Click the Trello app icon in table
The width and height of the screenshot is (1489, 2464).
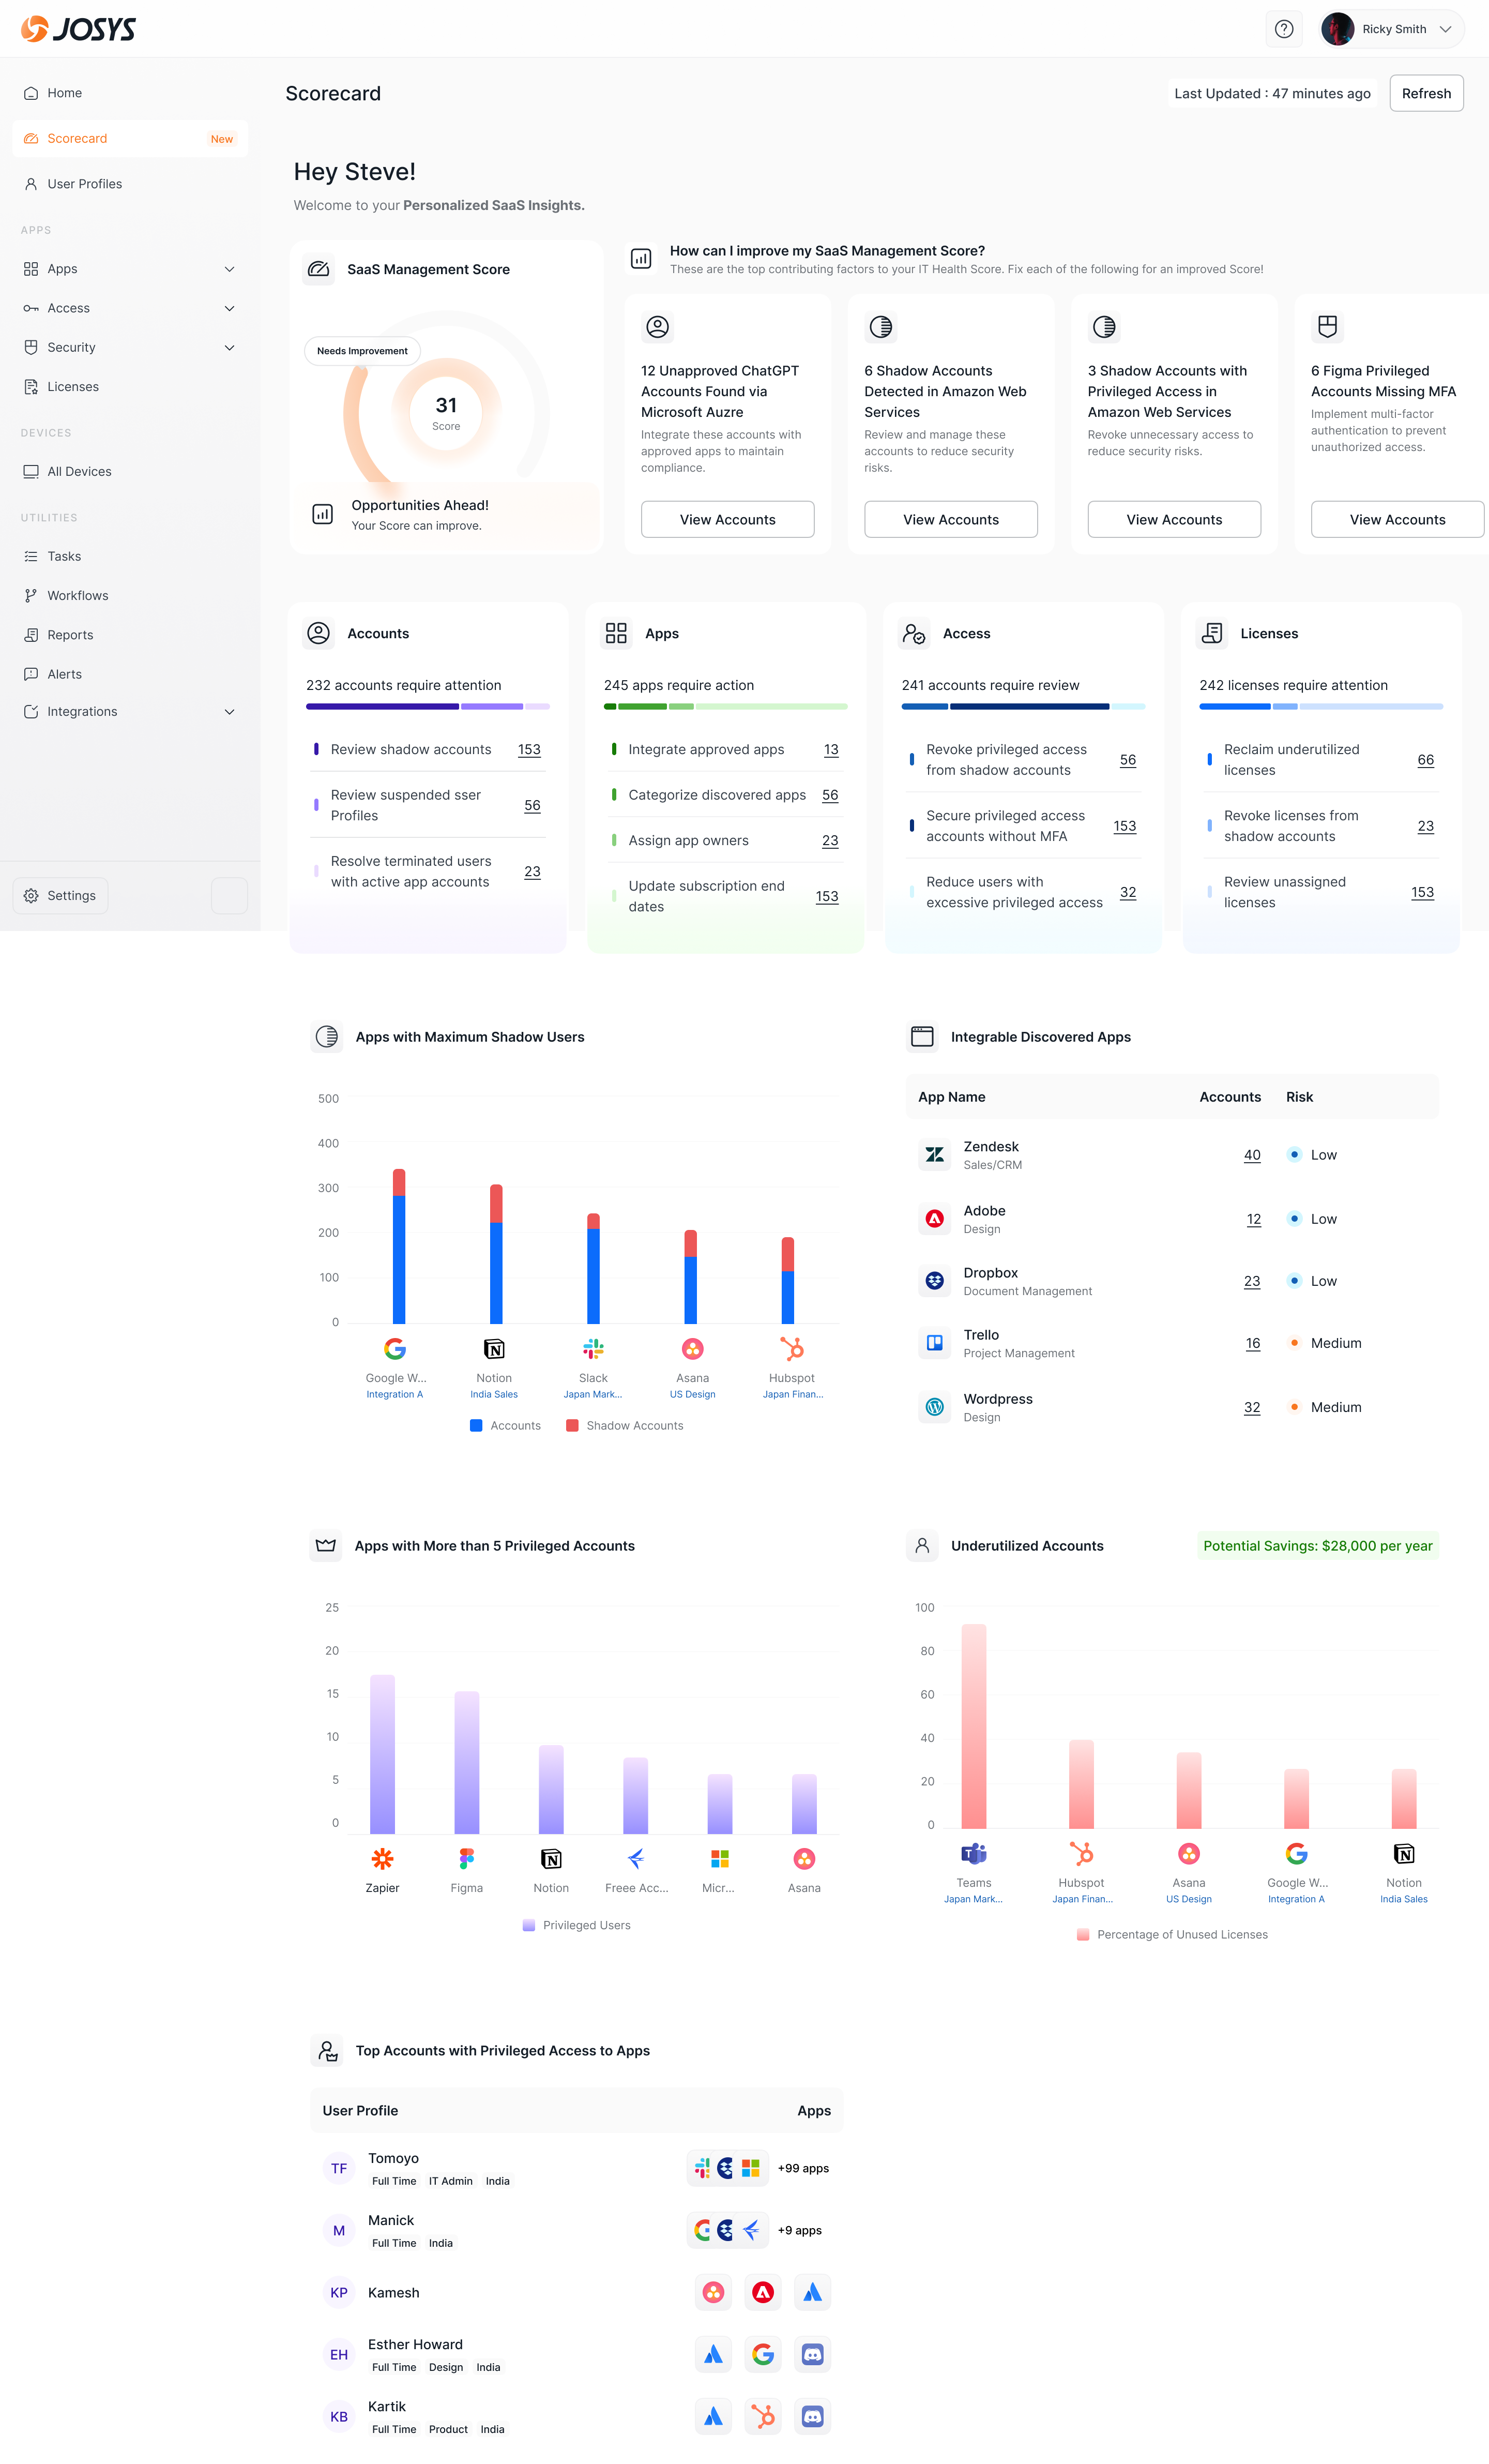pyautogui.click(x=934, y=1343)
